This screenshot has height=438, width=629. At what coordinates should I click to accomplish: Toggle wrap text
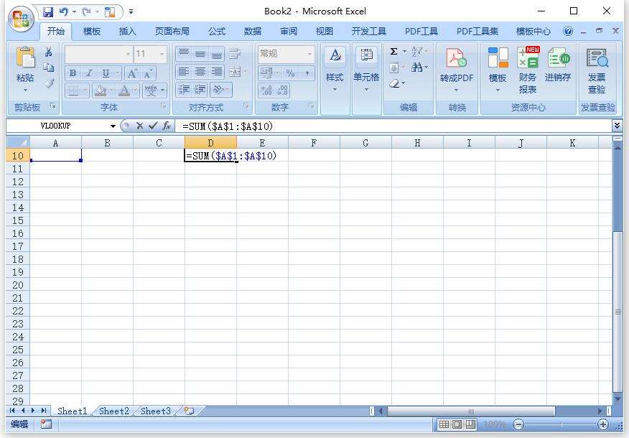[235, 53]
